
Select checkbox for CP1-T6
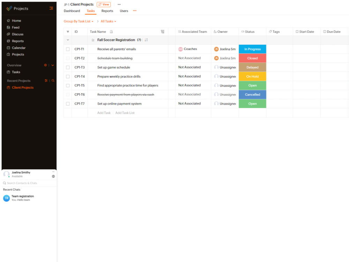(x=68, y=95)
